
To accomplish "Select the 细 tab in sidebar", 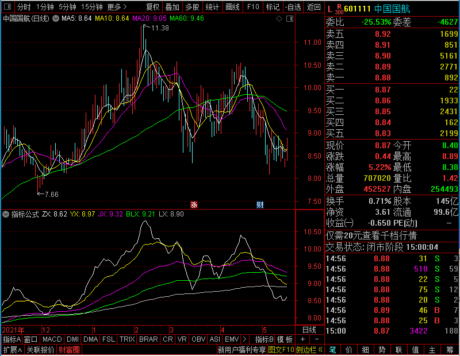I will (365, 350).
